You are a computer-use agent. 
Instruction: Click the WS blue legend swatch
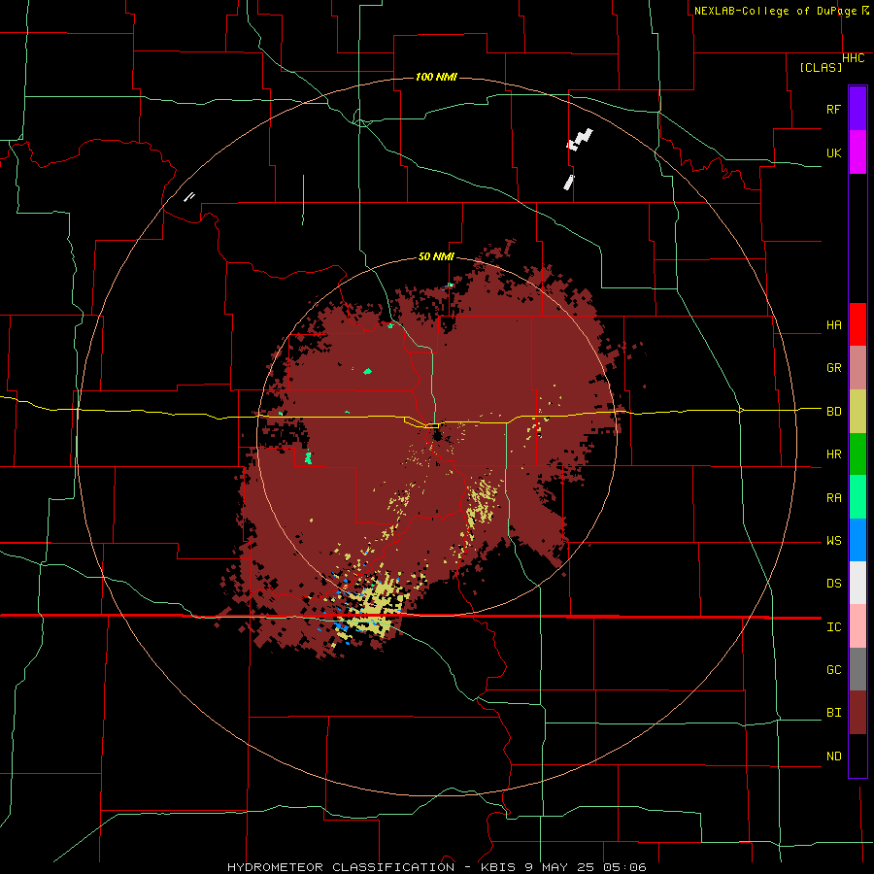[857, 540]
